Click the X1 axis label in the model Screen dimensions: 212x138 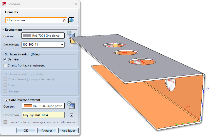pyautogui.click(x=188, y=107)
